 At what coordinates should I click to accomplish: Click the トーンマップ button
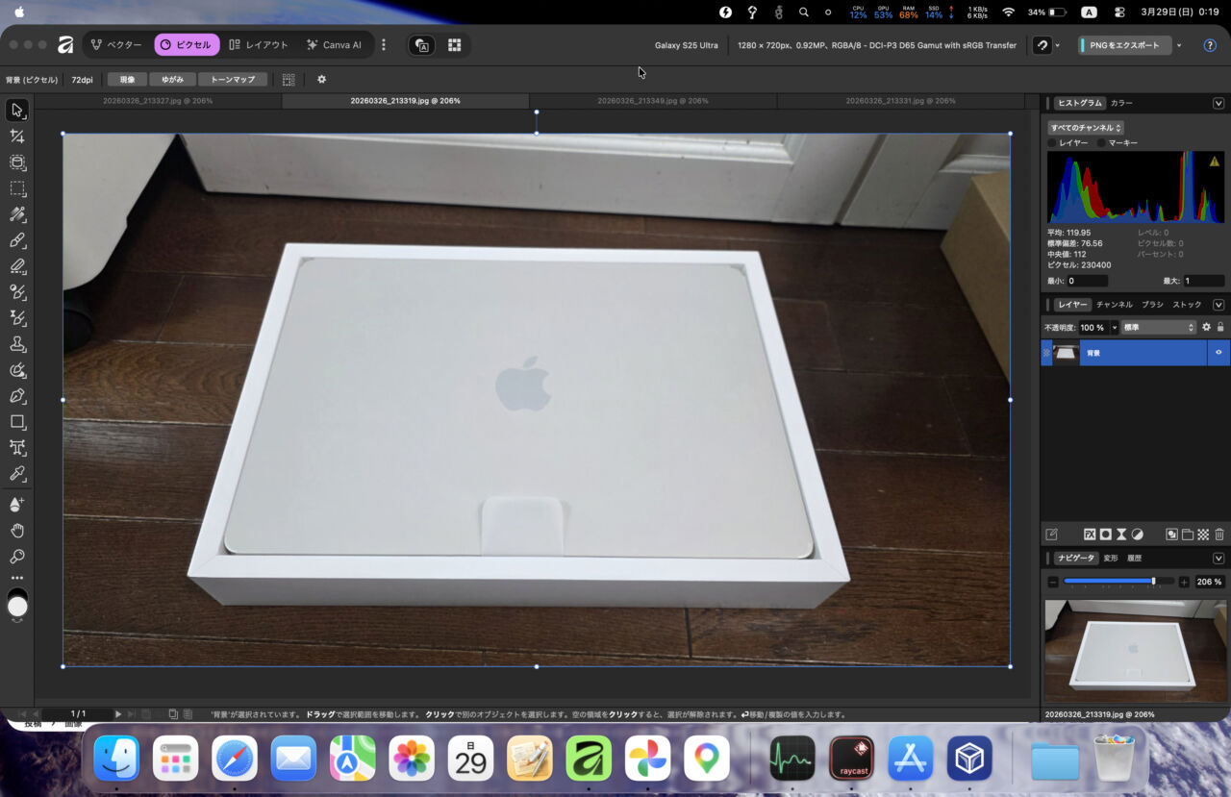pyautogui.click(x=233, y=79)
